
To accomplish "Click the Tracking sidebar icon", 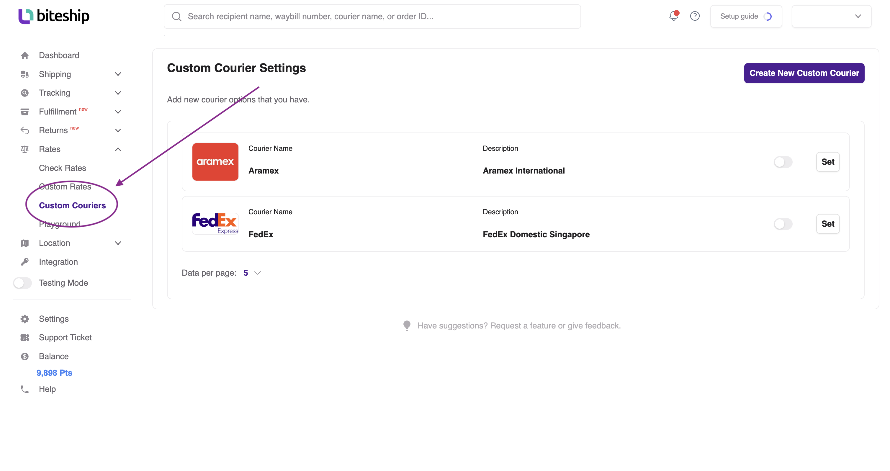I will pyautogui.click(x=25, y=93).
